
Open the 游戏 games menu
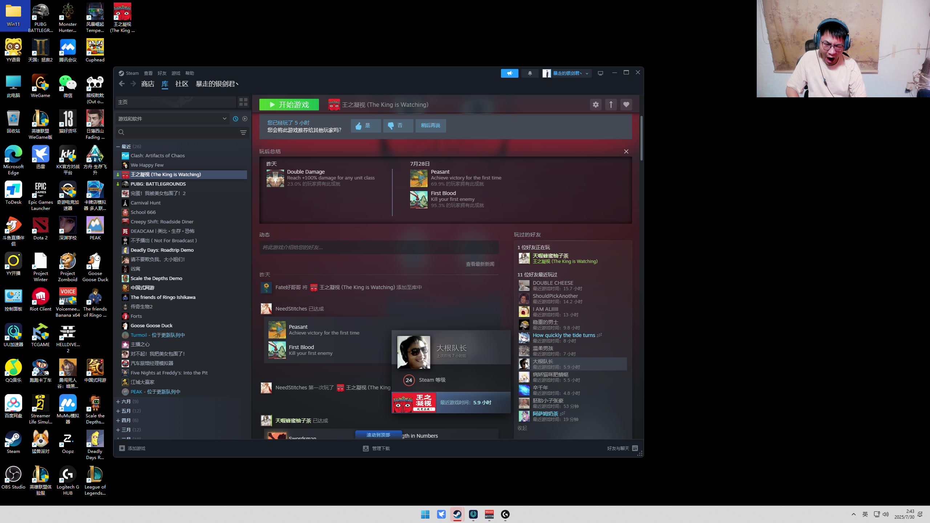pyautogui.click(x=176, y=73)
